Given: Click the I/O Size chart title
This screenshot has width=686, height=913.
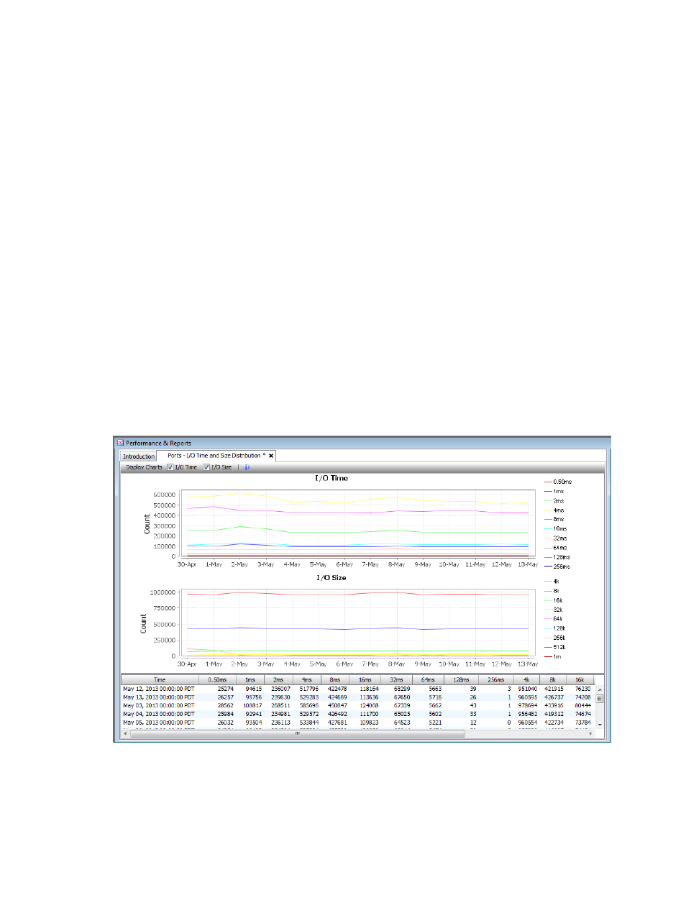Looking at the screenshot, I should 331,578.
